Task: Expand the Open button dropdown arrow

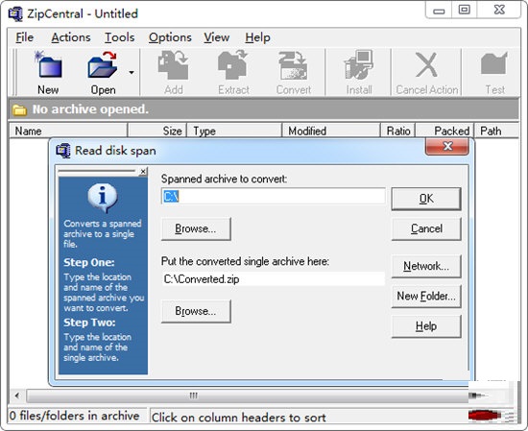Action: [x=132, y=72]
